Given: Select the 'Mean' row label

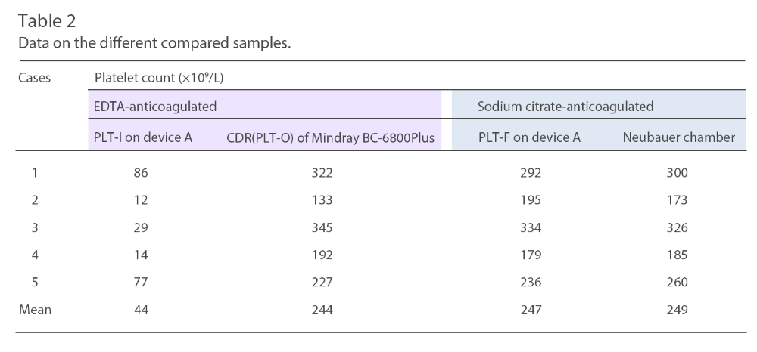Looking at the screenshot, I should [34, 309].
